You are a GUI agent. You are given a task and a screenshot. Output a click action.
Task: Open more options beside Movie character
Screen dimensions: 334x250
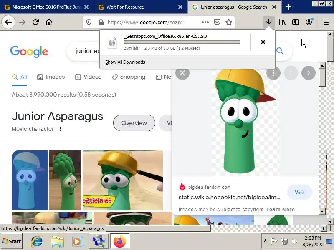[61, 129]
